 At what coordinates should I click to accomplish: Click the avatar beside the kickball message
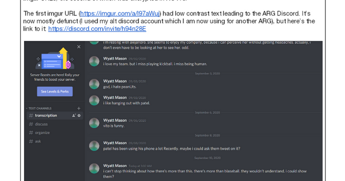(x=94, y=61)
